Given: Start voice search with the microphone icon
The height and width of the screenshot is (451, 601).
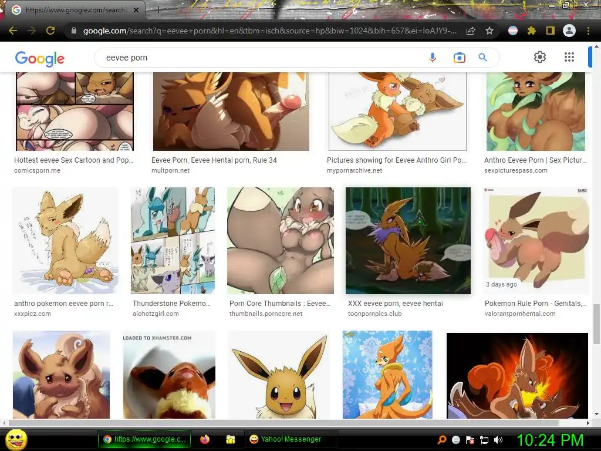Looking at the screenshot, I should coord(433,58).
